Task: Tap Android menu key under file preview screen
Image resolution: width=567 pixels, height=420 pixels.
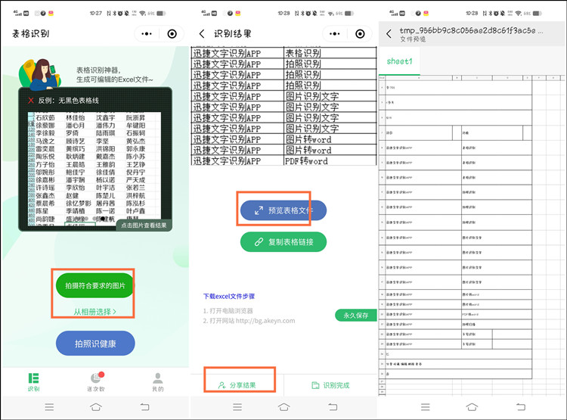Action: pyautogui.click(x=426, y=407)
